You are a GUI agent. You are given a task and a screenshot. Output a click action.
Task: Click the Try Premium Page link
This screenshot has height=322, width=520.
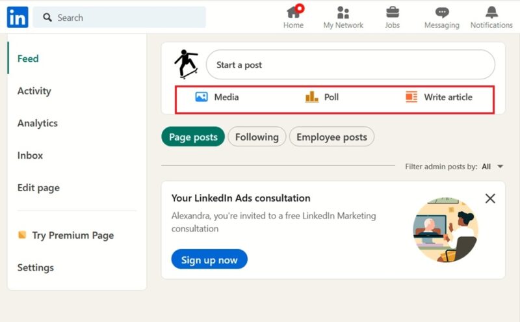(x=73, y=235)
